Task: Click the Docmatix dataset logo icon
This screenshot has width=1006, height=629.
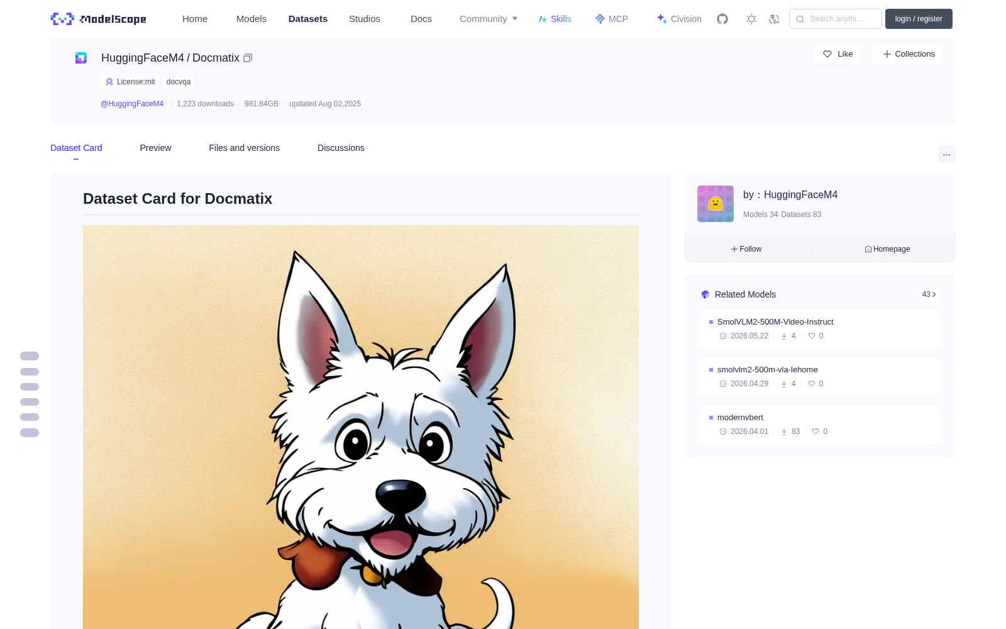Action: point(81,58)
